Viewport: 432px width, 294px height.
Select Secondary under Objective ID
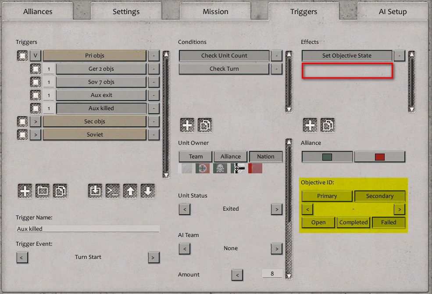[x=380, y=196]
